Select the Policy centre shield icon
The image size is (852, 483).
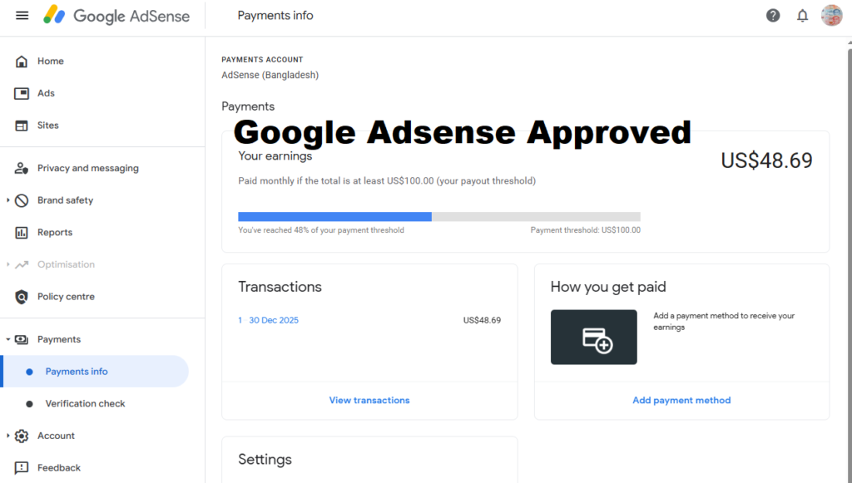[x=22, y=296]
